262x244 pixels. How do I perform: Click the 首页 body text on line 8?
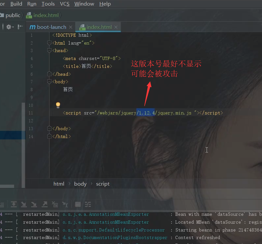pyautogui.click(x=68, y=90)
